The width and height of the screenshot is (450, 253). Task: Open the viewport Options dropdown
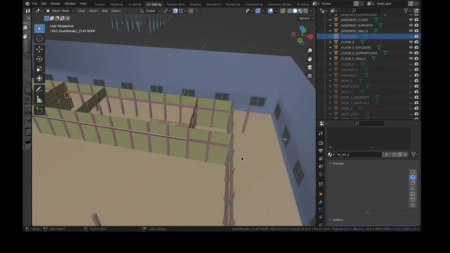pos(306,18)
